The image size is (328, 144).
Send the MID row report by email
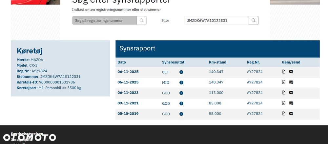click(x=291, y=82)
